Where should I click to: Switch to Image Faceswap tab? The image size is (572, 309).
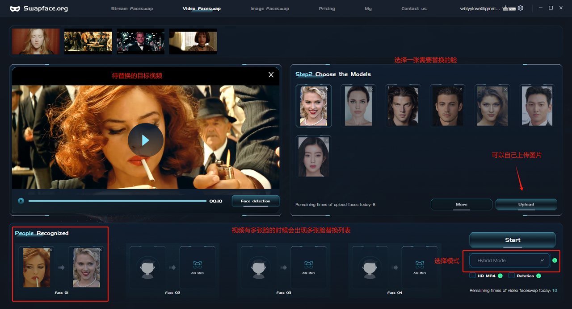tap(269, 8)
